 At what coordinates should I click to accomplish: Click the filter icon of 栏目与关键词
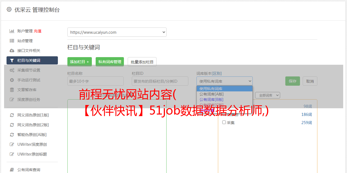12,60
